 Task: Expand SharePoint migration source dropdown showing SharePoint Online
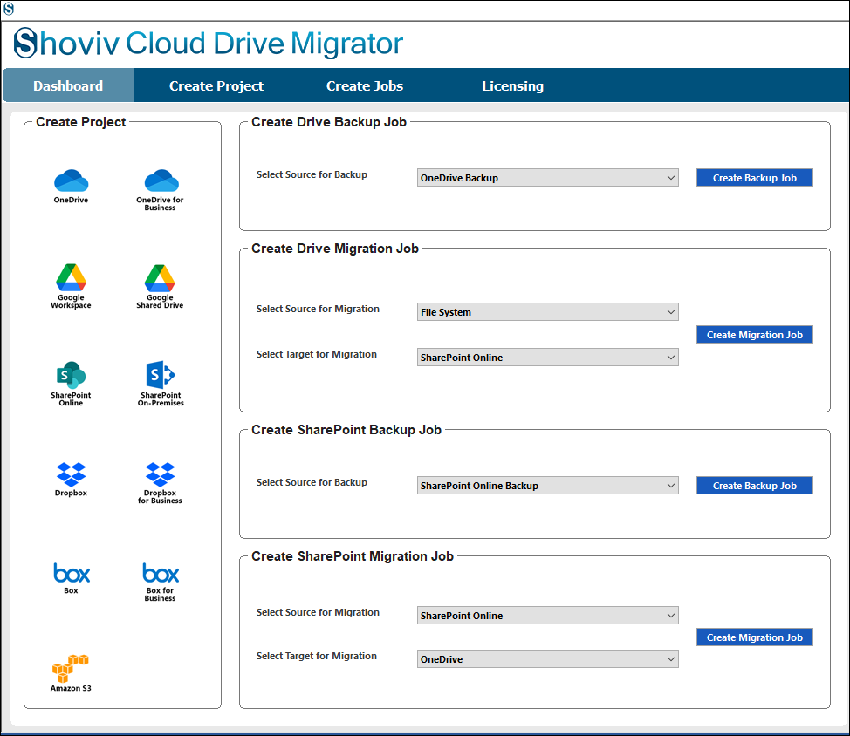[547, 616]
